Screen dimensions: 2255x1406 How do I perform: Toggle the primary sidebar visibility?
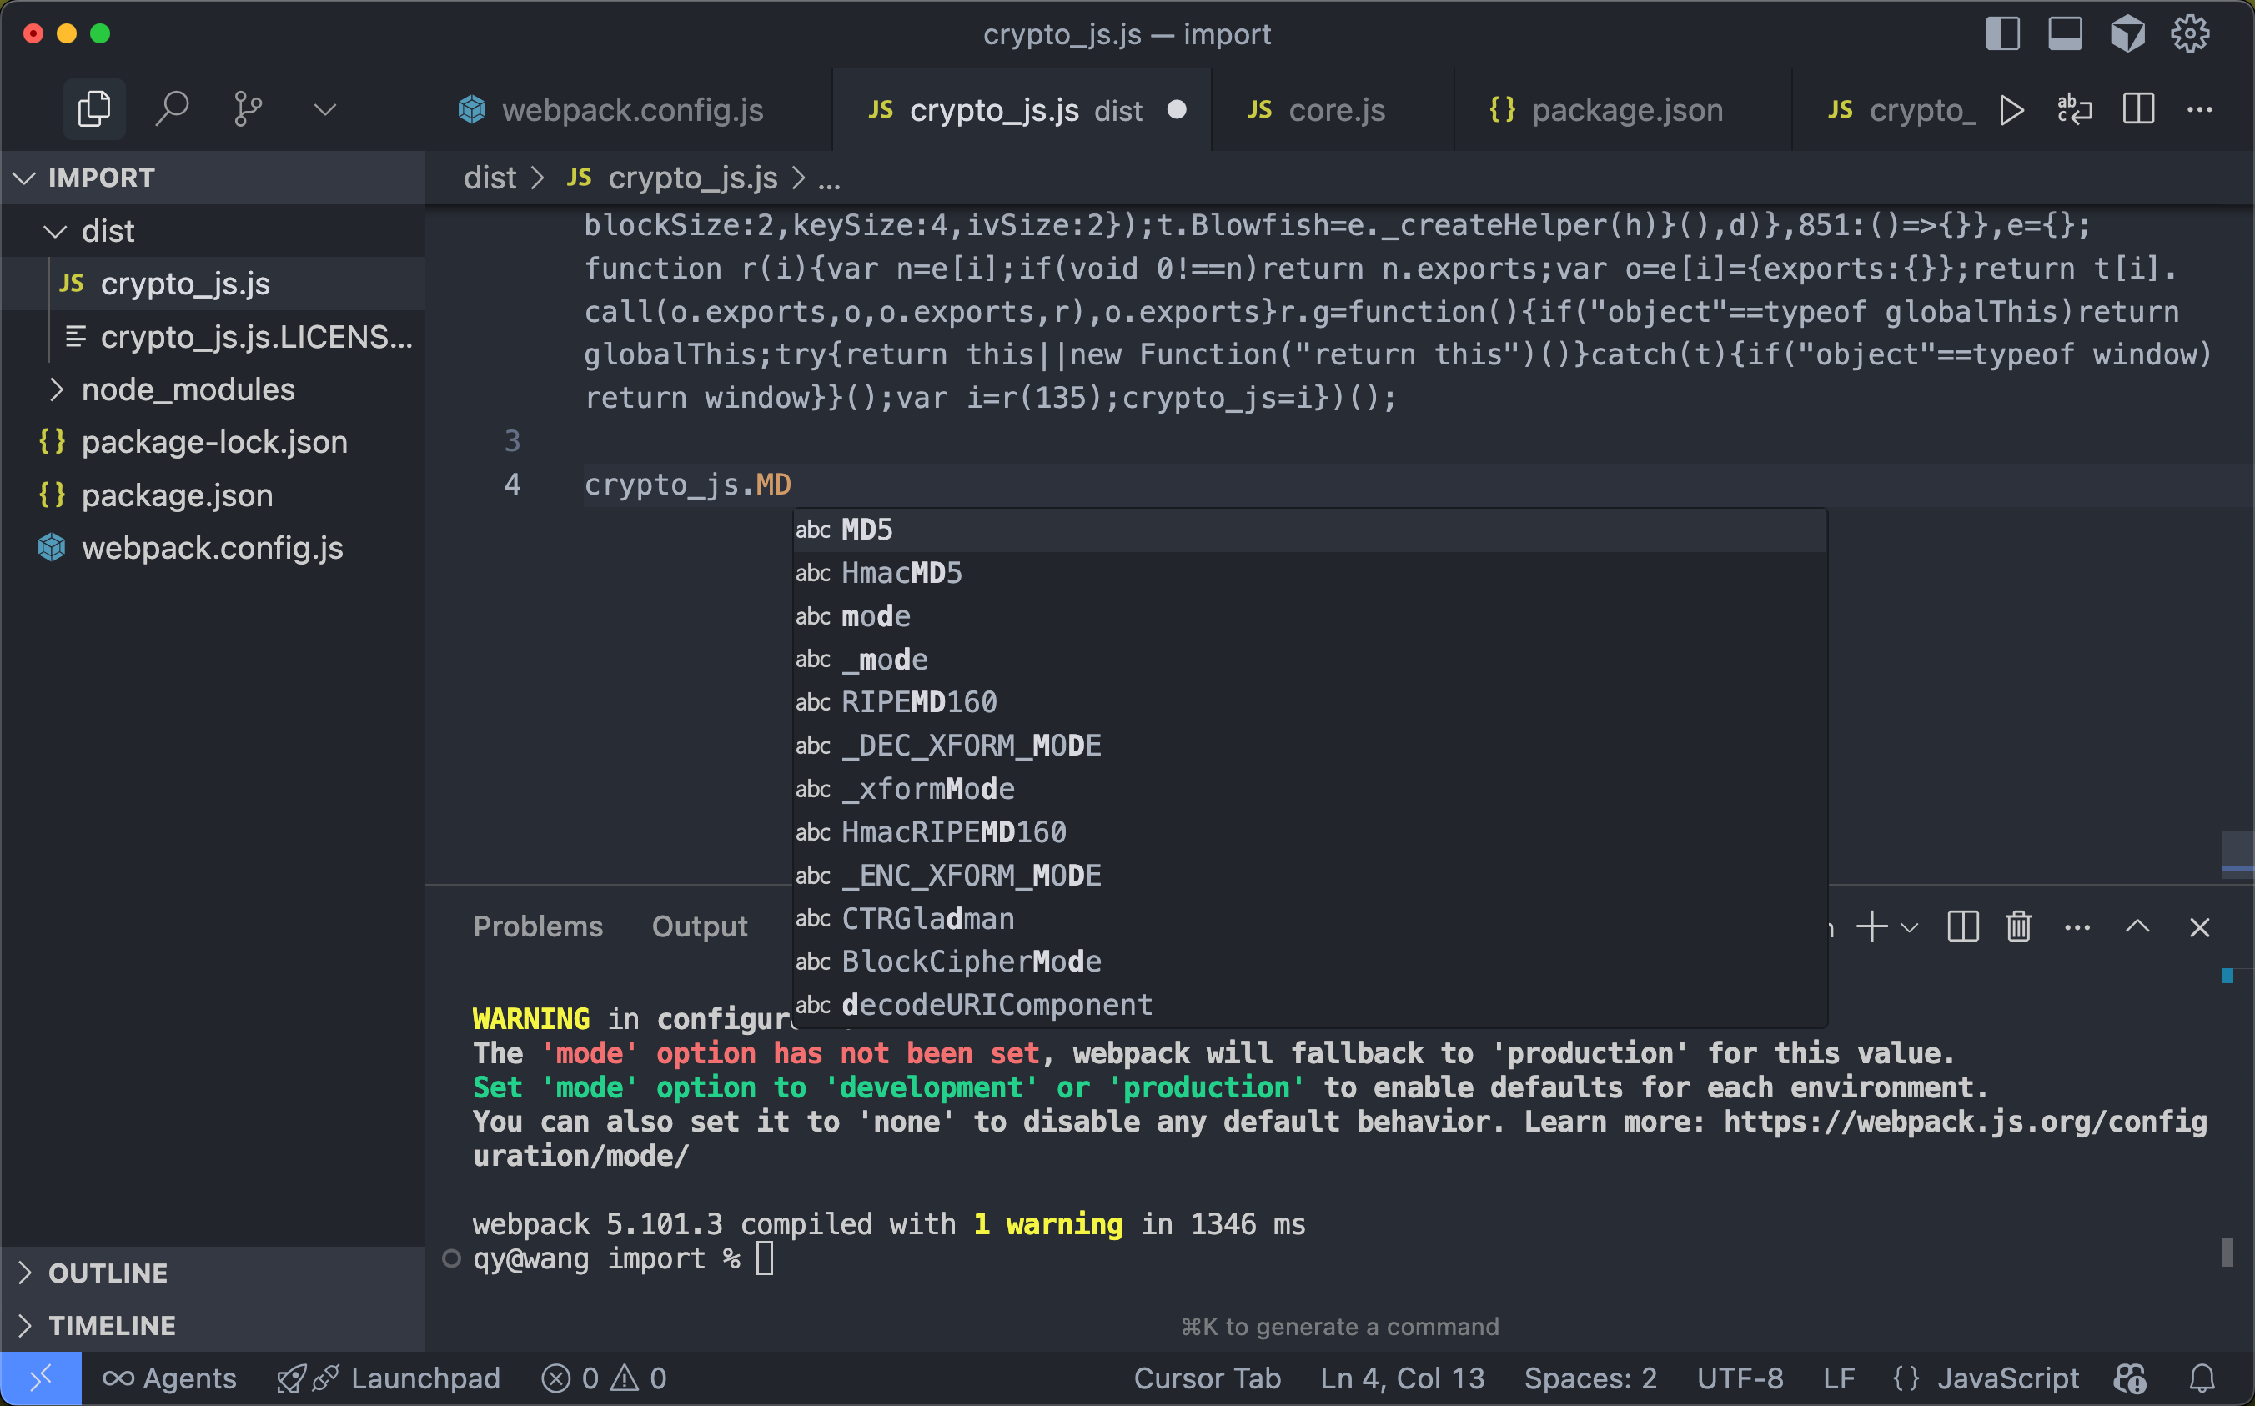pyautogui.click(x=2002, y=34)
